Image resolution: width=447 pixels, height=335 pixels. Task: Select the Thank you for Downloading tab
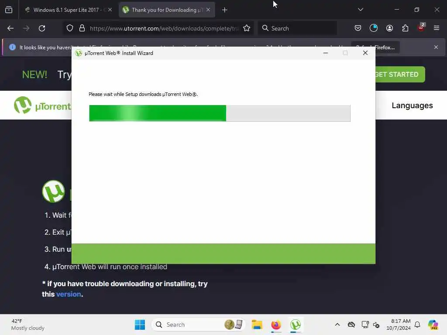(x=167, y=10)
